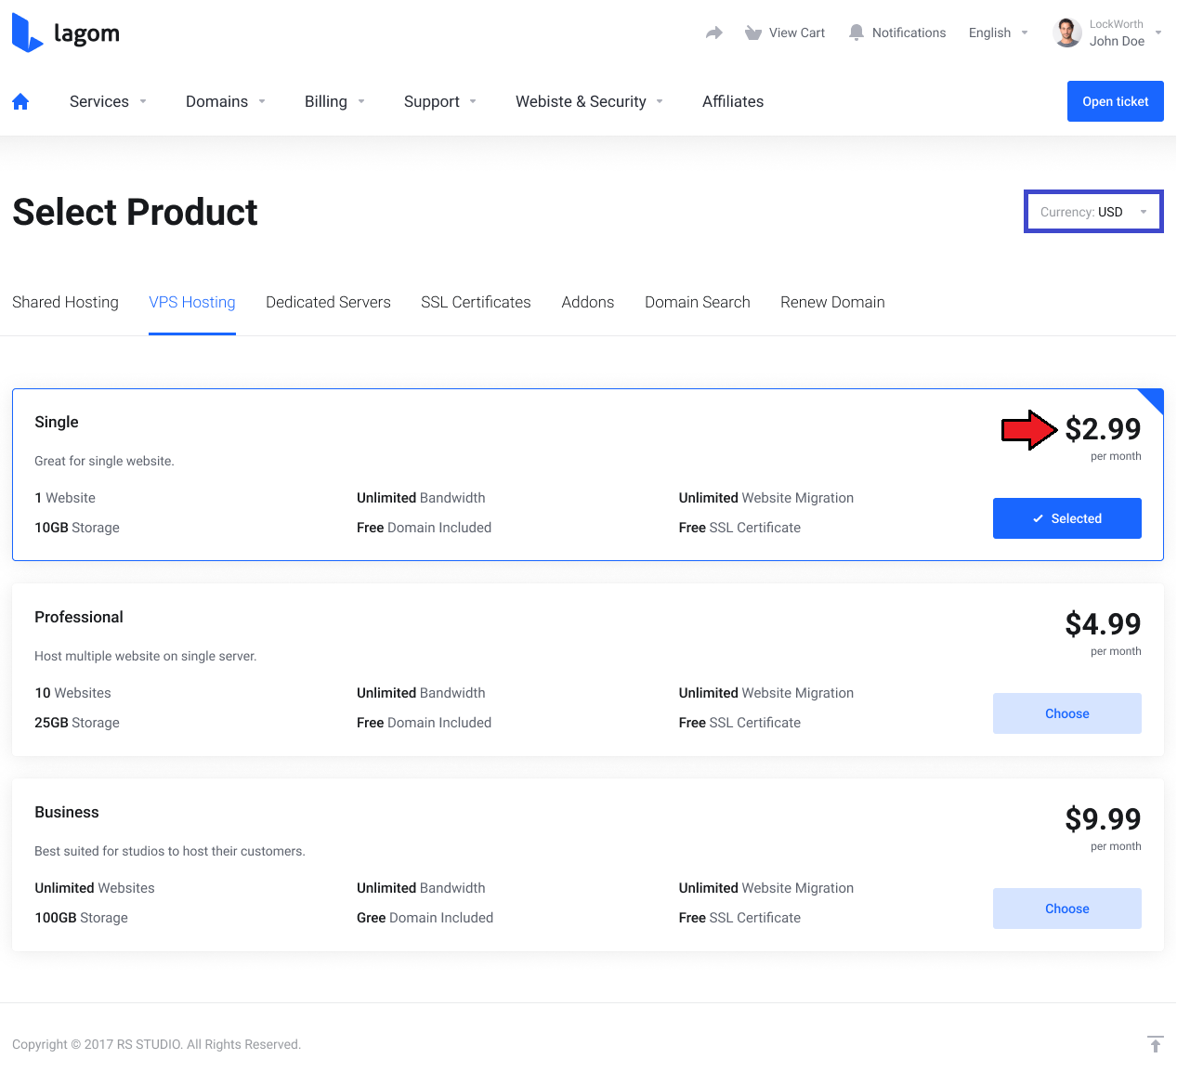Click the $2.99 price
1177x1085 pixels.
coord(1103,429)
